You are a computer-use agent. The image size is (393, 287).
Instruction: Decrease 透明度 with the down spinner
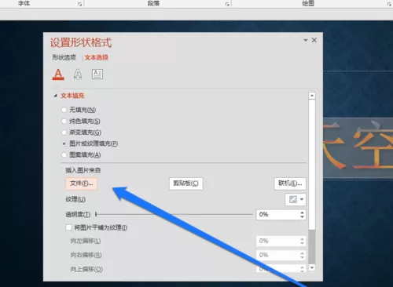tap(302, 217)
